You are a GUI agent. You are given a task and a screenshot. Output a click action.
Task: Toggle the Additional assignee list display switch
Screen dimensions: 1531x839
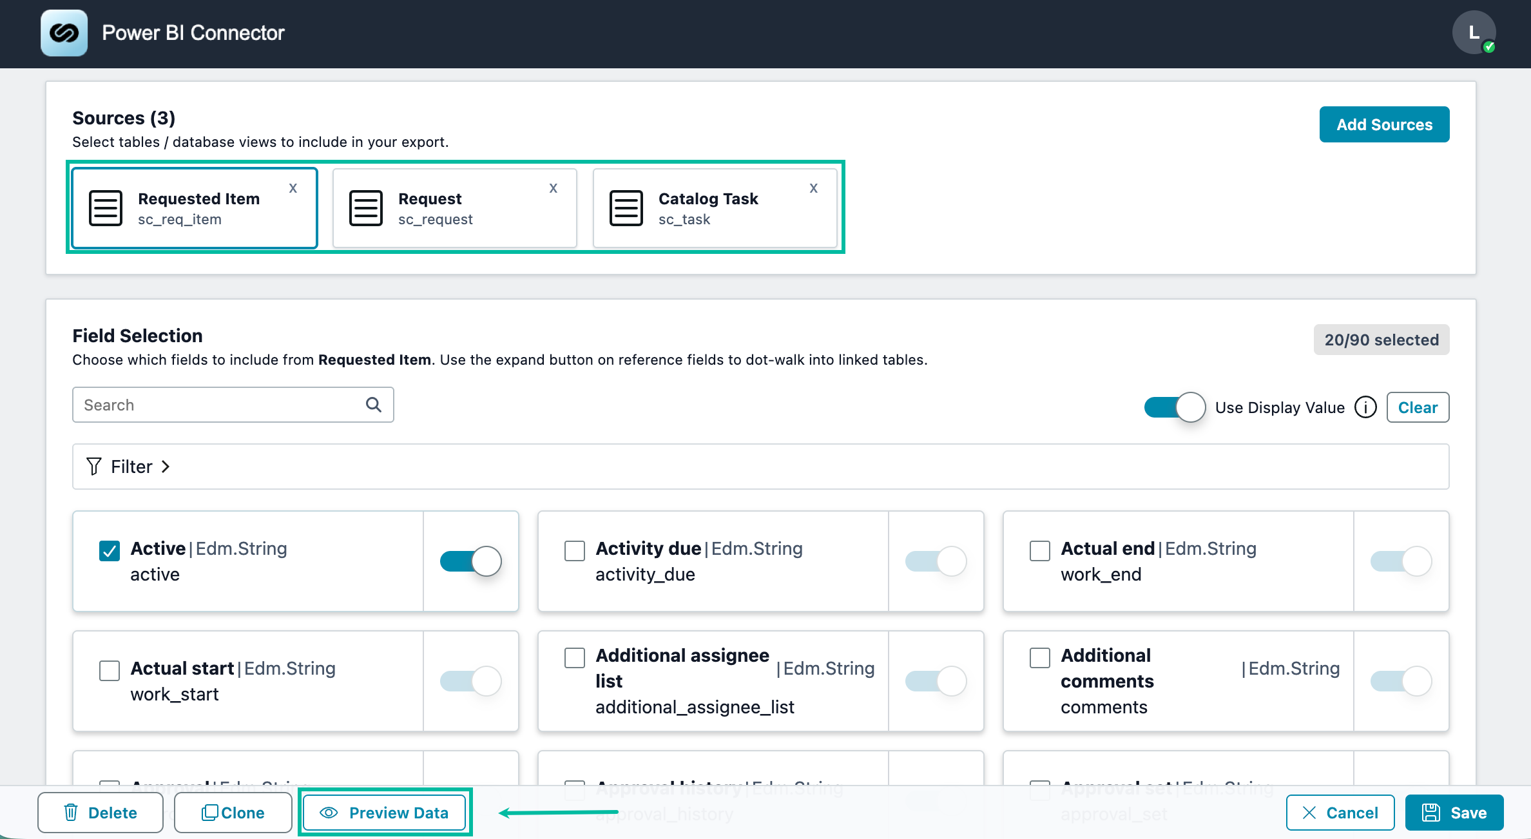pyautogui.click(x=936, y=681)
